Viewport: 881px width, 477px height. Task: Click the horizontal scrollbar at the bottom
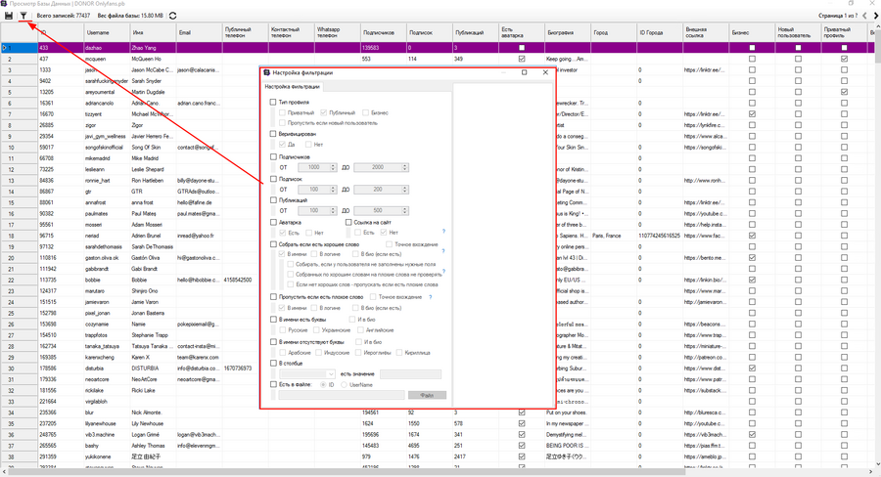coord(439,472)
